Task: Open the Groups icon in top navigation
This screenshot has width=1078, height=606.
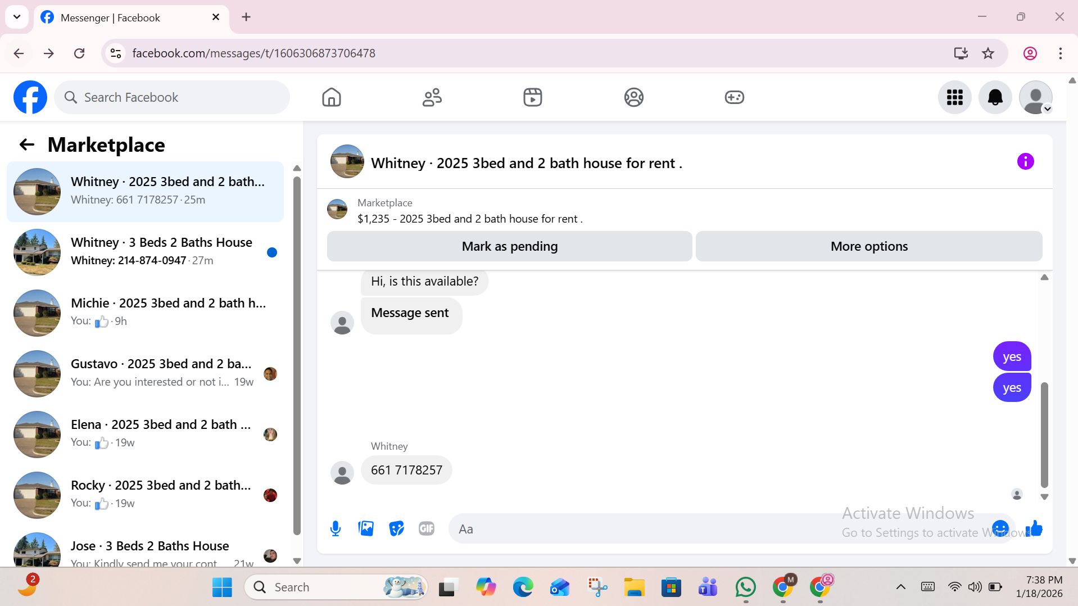Action: [634, 97]
